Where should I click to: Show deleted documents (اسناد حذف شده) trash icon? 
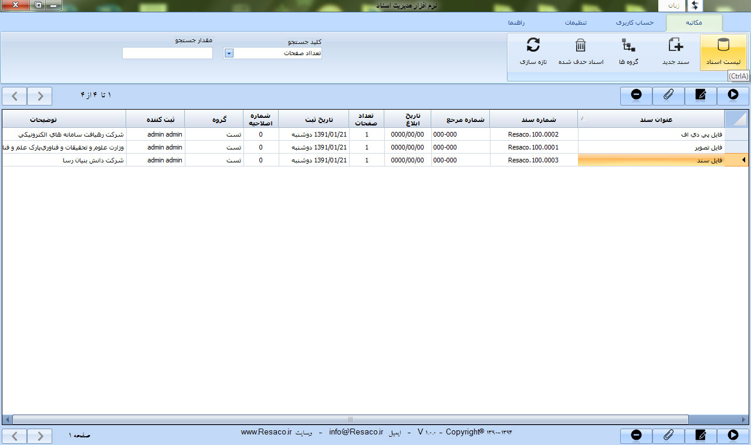tap(580, 52)
